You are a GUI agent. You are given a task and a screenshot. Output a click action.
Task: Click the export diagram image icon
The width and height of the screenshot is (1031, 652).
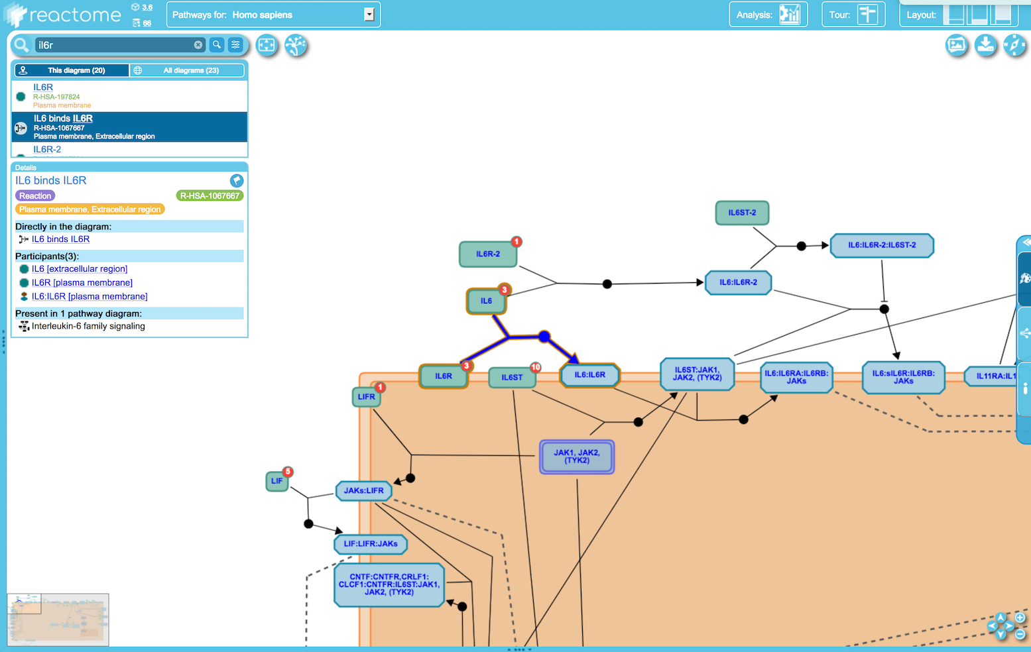(x=957, y=45)
